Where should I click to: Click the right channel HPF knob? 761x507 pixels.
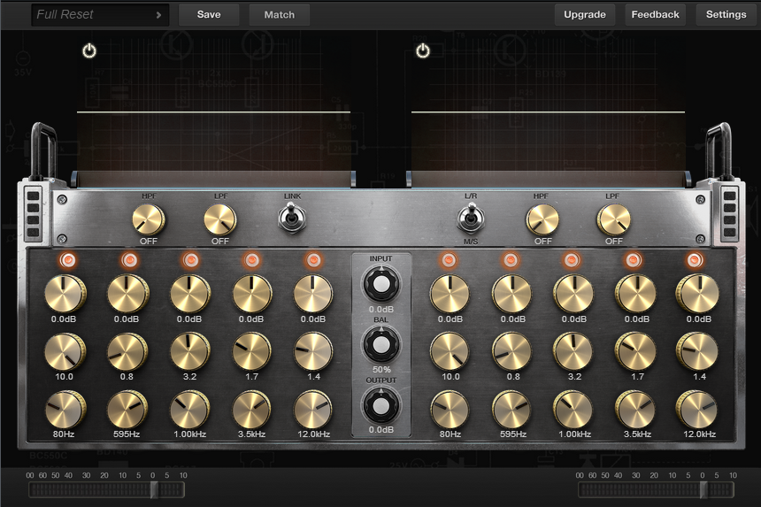pos(542,219)
